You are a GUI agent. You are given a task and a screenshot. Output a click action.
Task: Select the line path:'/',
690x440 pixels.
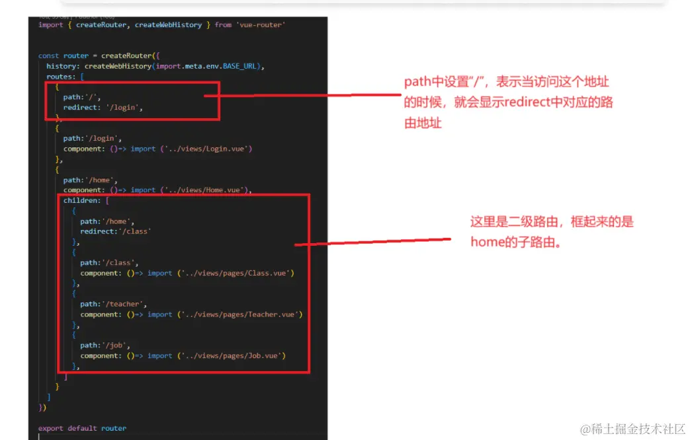coord(82,97)
